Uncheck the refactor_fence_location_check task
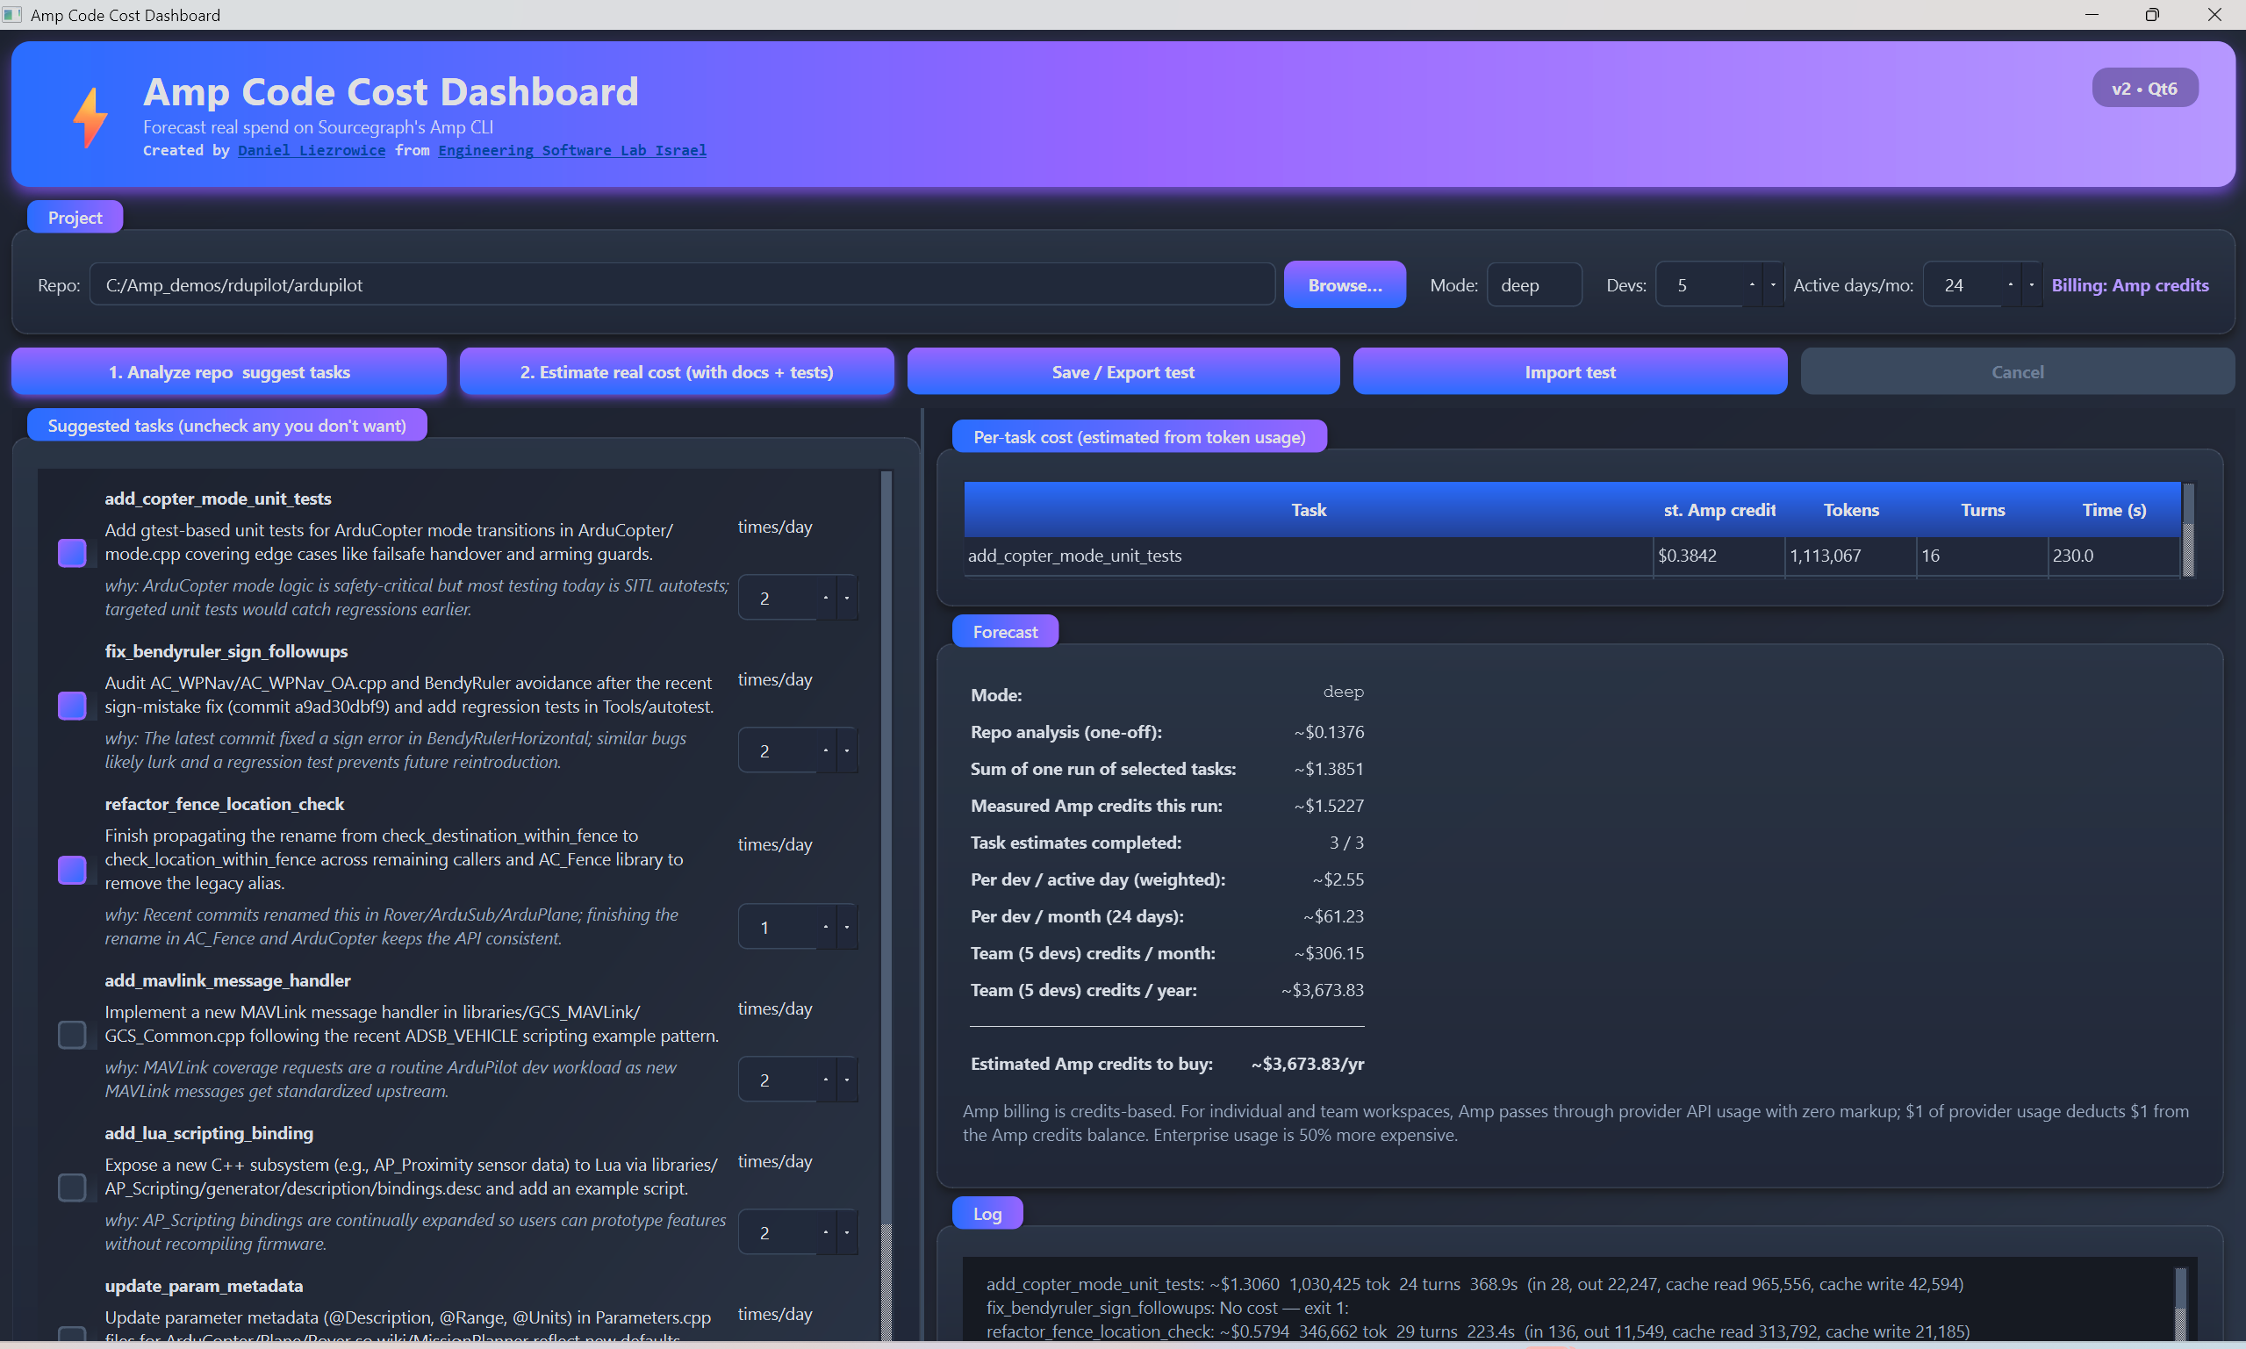Viewport: 2246px width, 1349px height. coord(72,870)
